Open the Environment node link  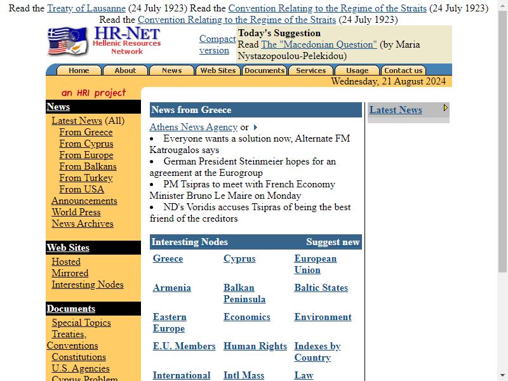click(323, 317)
